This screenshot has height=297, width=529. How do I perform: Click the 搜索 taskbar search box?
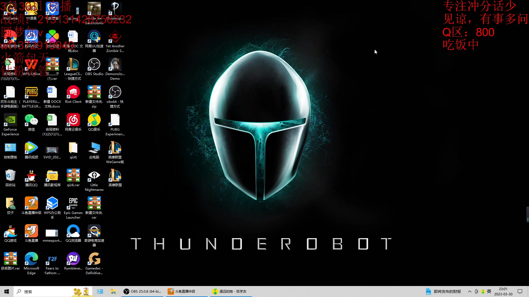pos(44,291)
